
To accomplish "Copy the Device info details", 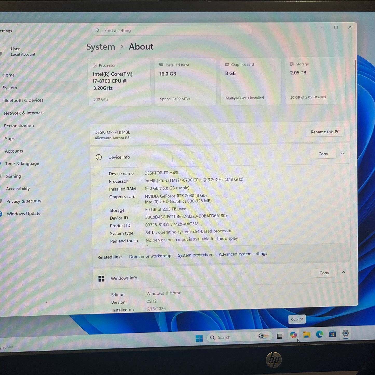I will click(x=323, y=154).
